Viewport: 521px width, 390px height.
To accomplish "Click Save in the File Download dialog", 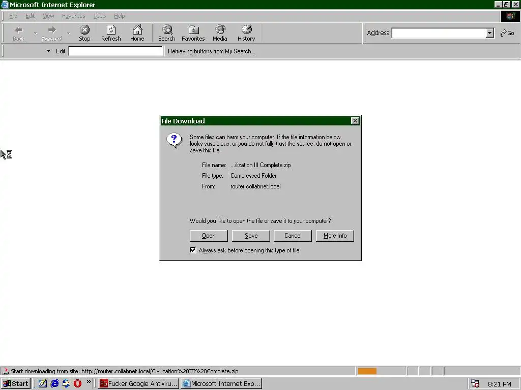I will (x=251, y=236).
